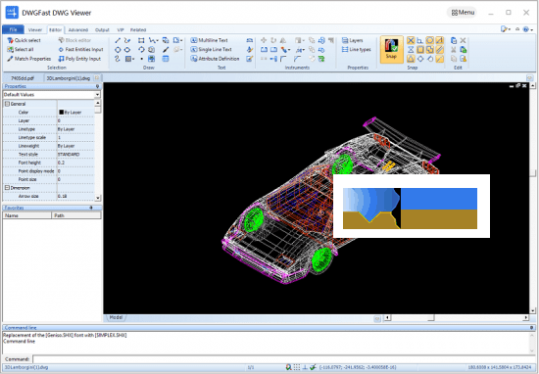Collapse the General properties section

pyautogui.click(x=7, y=104)
